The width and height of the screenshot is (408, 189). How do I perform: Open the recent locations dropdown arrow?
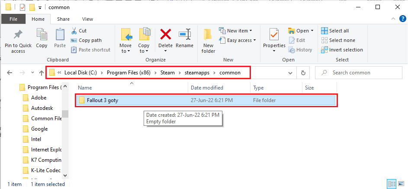click(32, 73)
